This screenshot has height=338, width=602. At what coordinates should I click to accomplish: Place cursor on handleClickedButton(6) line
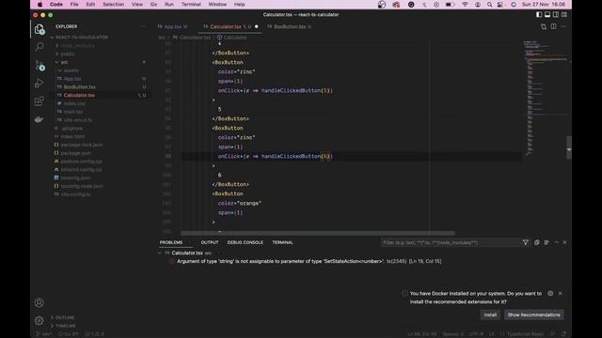coord(275,157)
